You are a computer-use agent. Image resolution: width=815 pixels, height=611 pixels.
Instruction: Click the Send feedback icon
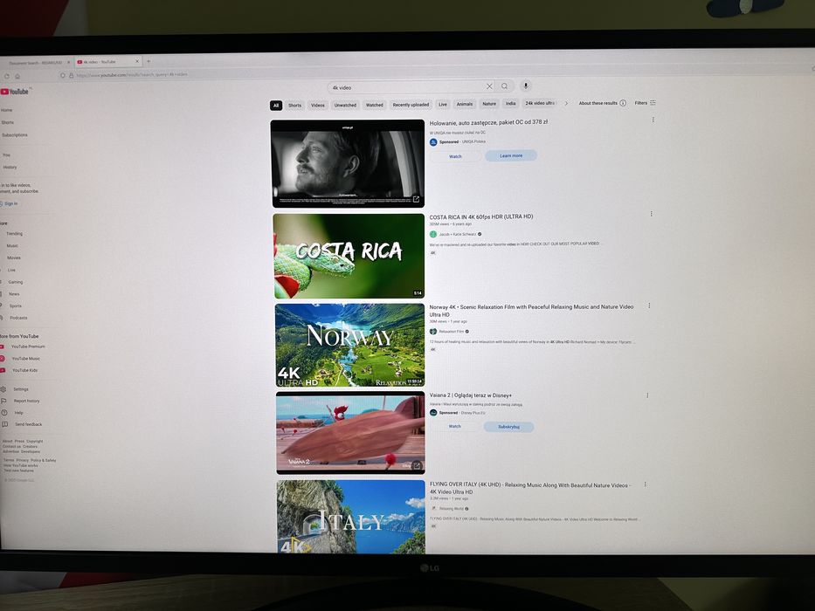(x=4, y=424)
